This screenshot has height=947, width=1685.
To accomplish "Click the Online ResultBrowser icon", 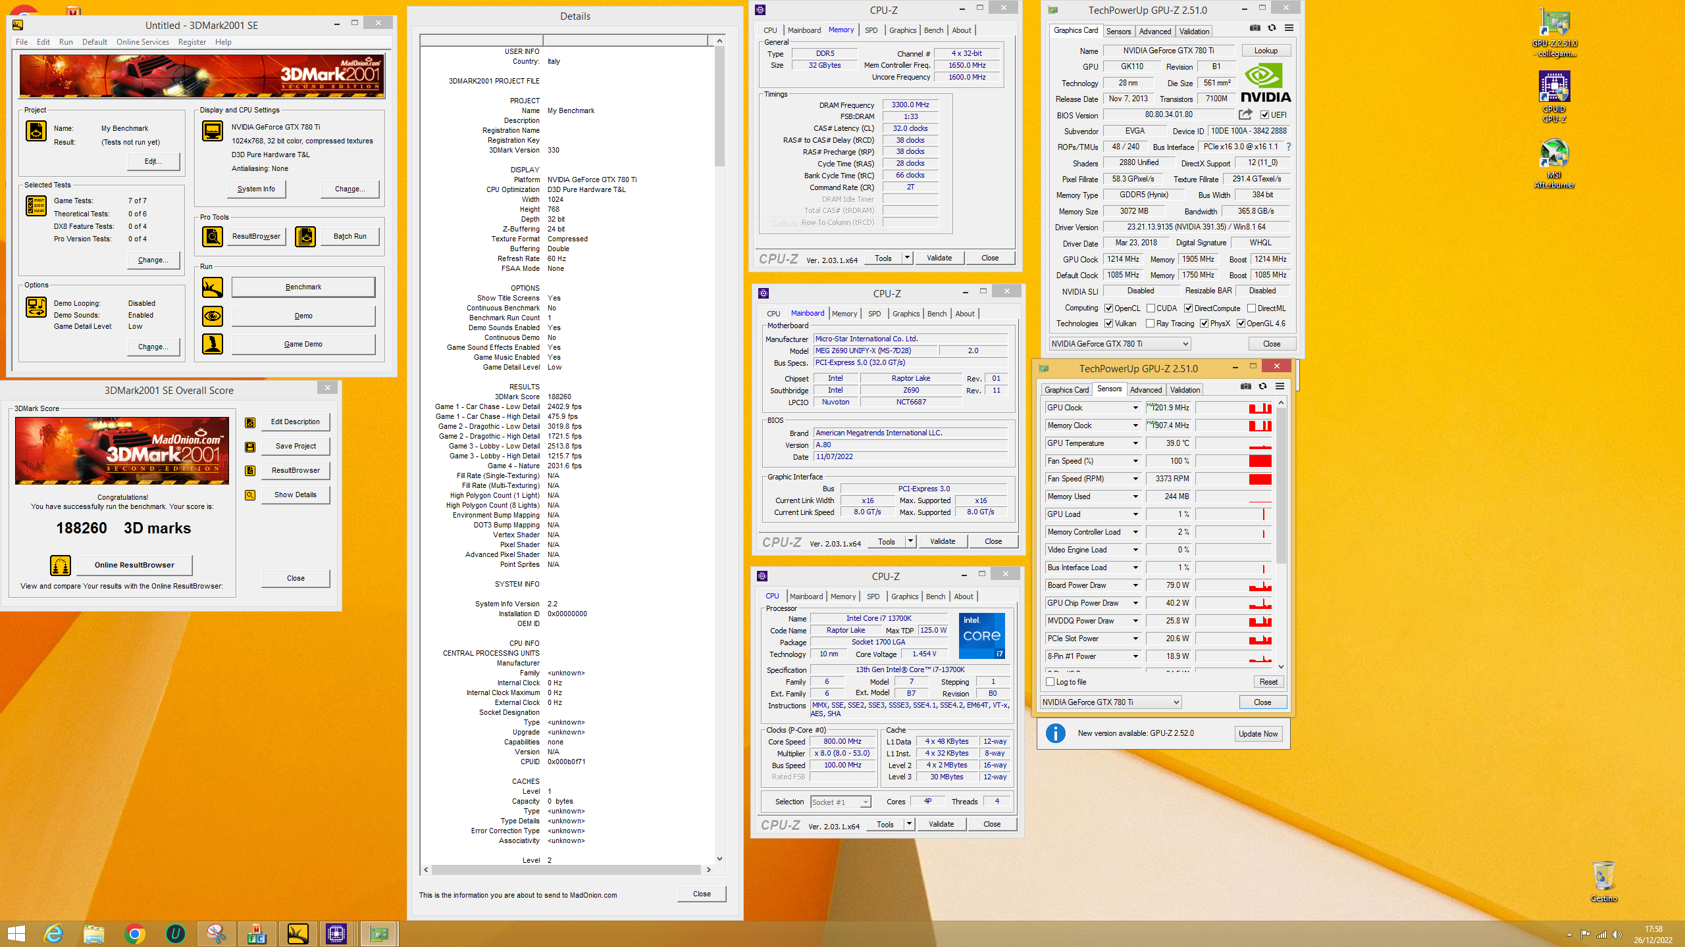I will pyautogui.click(x=61, y=565).
